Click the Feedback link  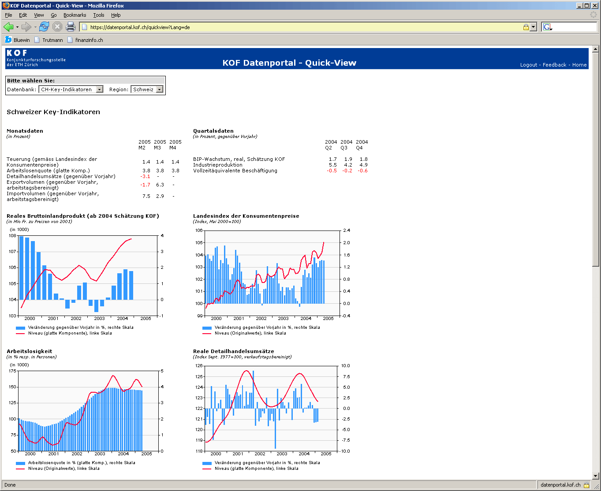point(554,65)
